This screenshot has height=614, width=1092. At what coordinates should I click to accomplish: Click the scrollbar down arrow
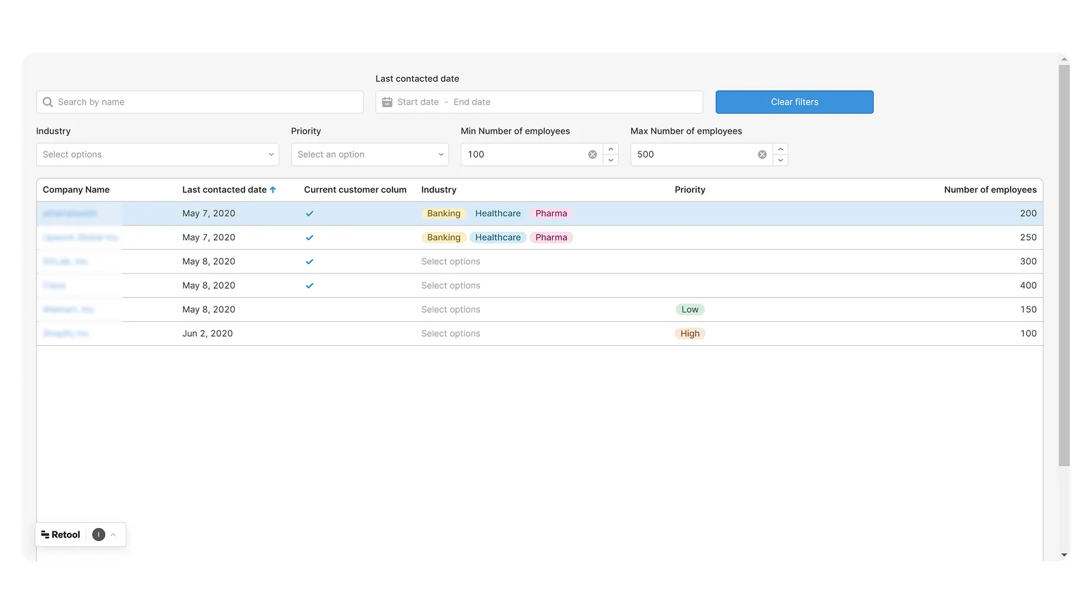(x=1064, y=555)
